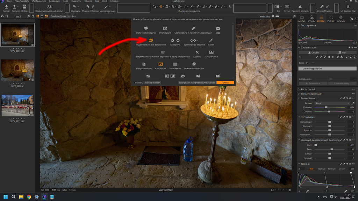Click the Удалить X icon in customize panel
358x201 pixels.
197,53
